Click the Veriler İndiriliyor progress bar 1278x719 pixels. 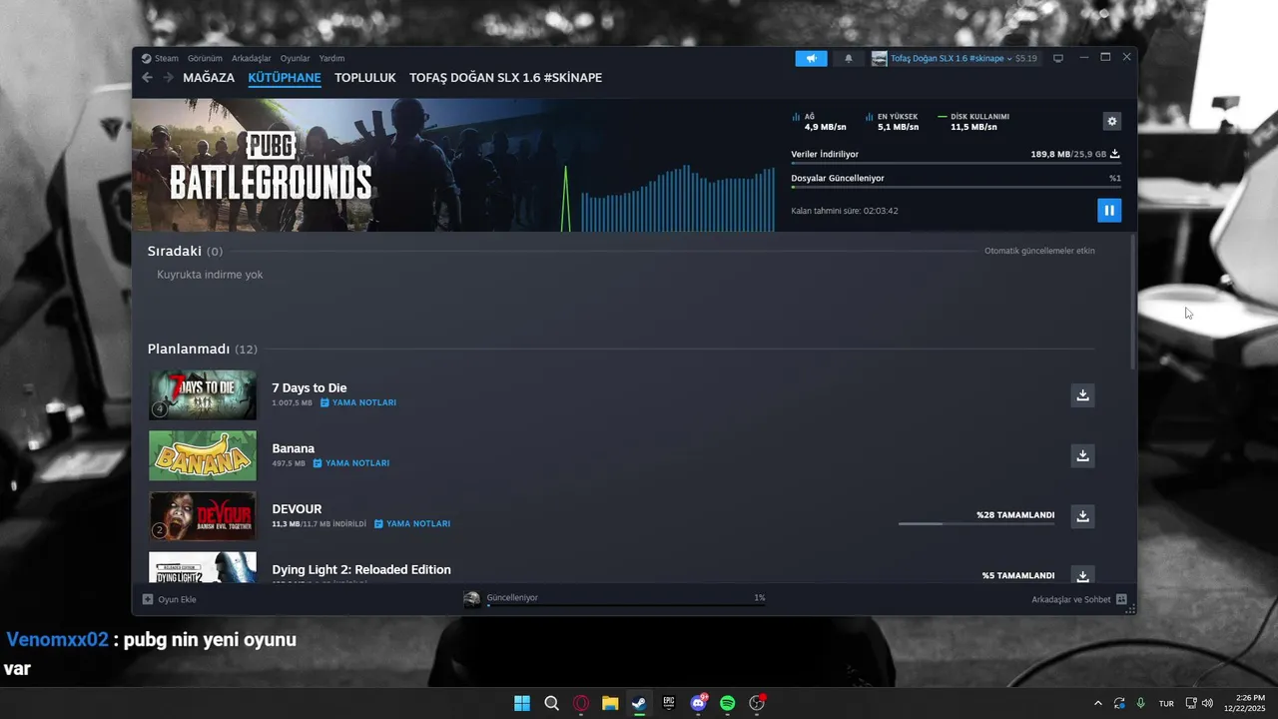[x=956, y=164]
